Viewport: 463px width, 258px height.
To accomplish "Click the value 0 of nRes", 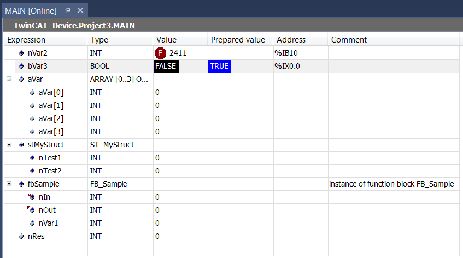I will click(157, 237).
